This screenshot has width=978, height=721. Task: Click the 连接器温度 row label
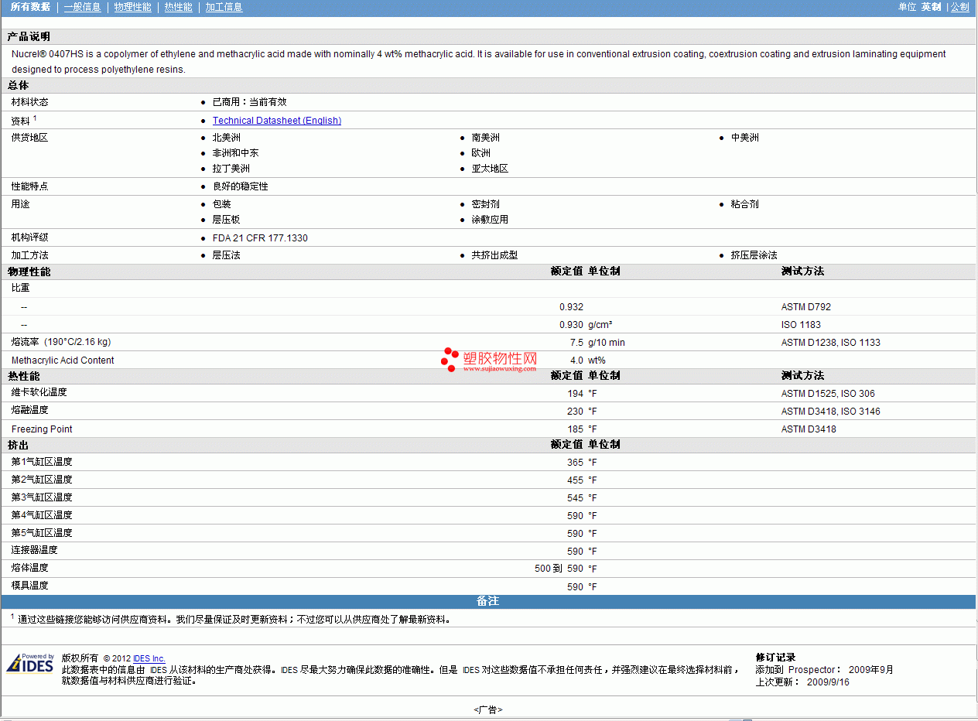[x=35, y=550]
